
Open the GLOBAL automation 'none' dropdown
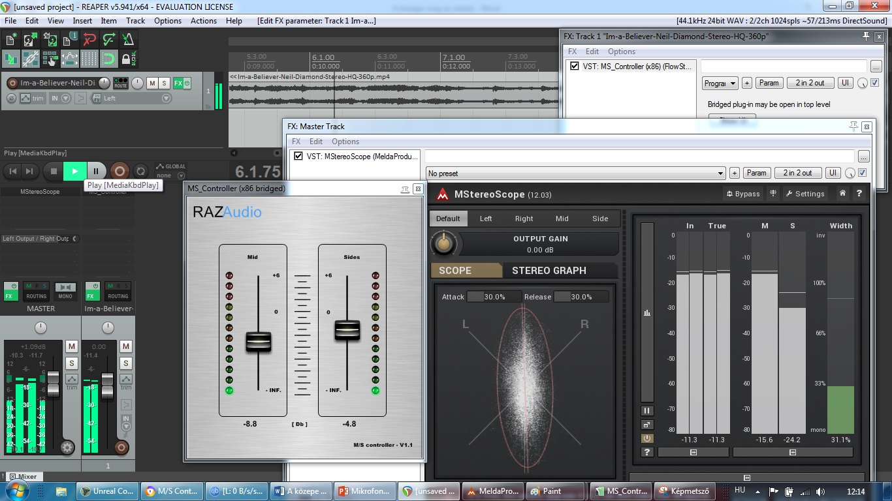tap(181, 175)
